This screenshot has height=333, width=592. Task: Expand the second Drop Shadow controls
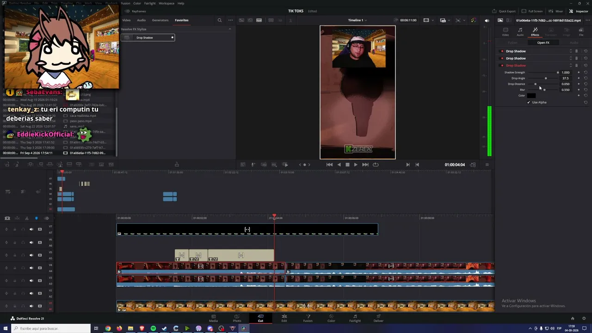point(571,58)
